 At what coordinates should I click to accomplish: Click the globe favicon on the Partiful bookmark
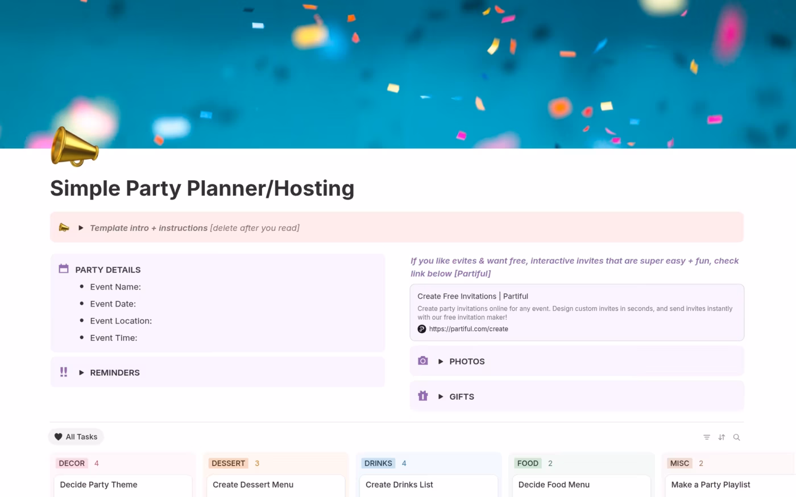click(422, 329)
